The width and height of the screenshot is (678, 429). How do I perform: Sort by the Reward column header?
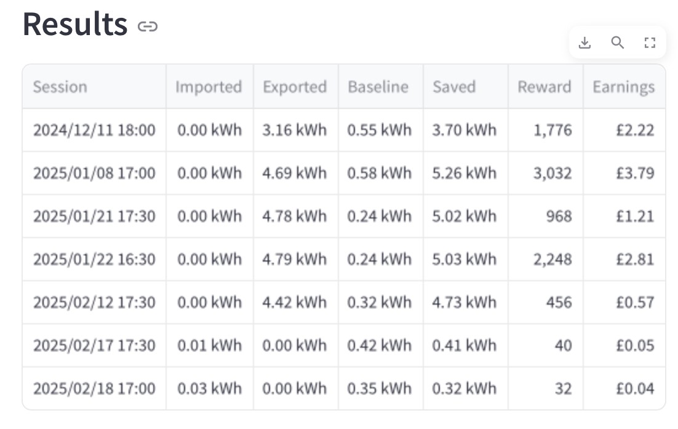click(x=546, y=87)
